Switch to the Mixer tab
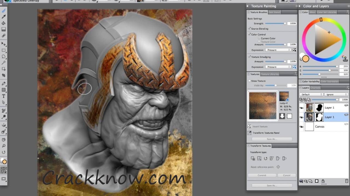The width and height of the screenshot is (350, 196). (x=313, y=12)
